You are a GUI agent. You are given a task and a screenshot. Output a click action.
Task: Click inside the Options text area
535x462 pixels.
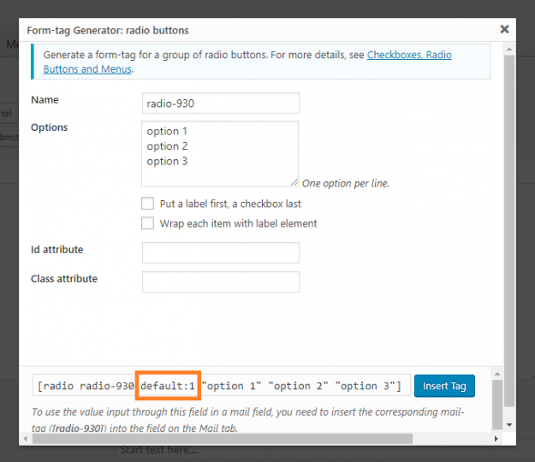pos(221,152)
